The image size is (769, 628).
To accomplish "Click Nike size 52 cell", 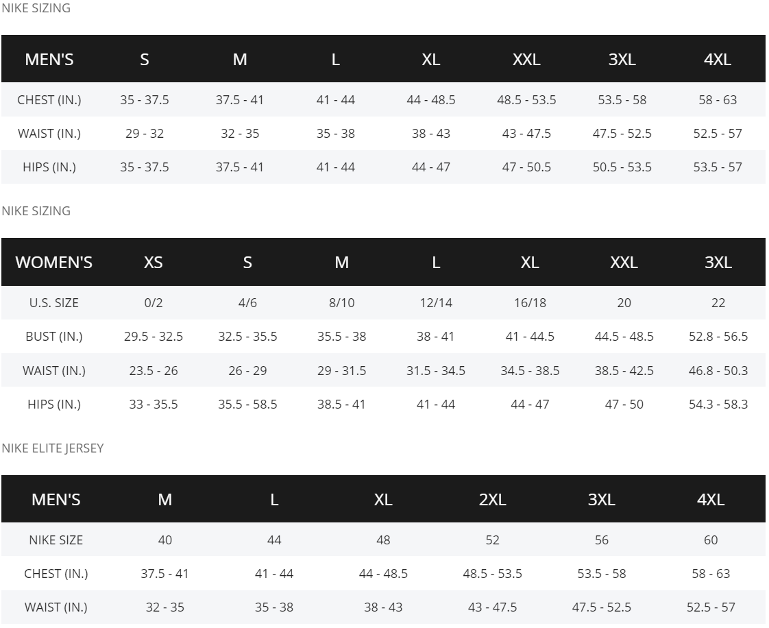I will (492, 540).
